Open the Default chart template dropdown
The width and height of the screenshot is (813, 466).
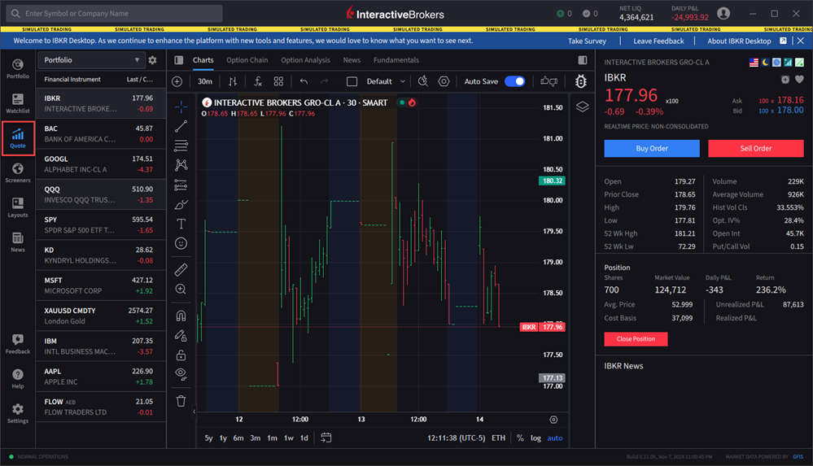(386, 81)
